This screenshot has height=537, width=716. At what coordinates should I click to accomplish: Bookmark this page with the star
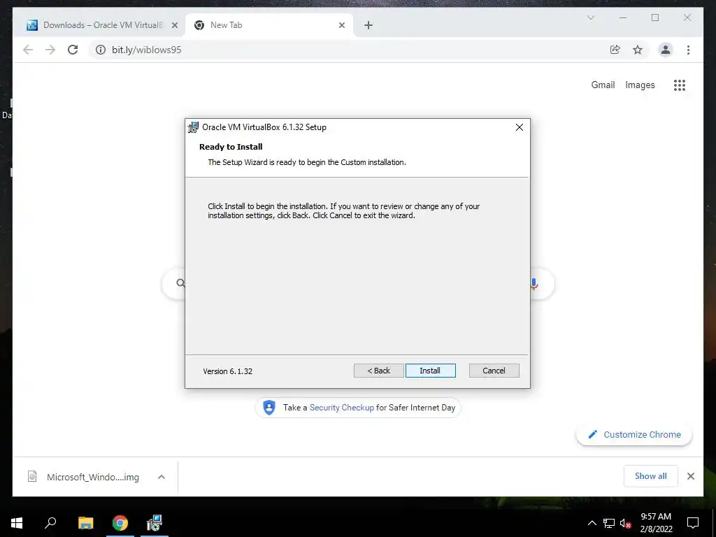point(638,50)
